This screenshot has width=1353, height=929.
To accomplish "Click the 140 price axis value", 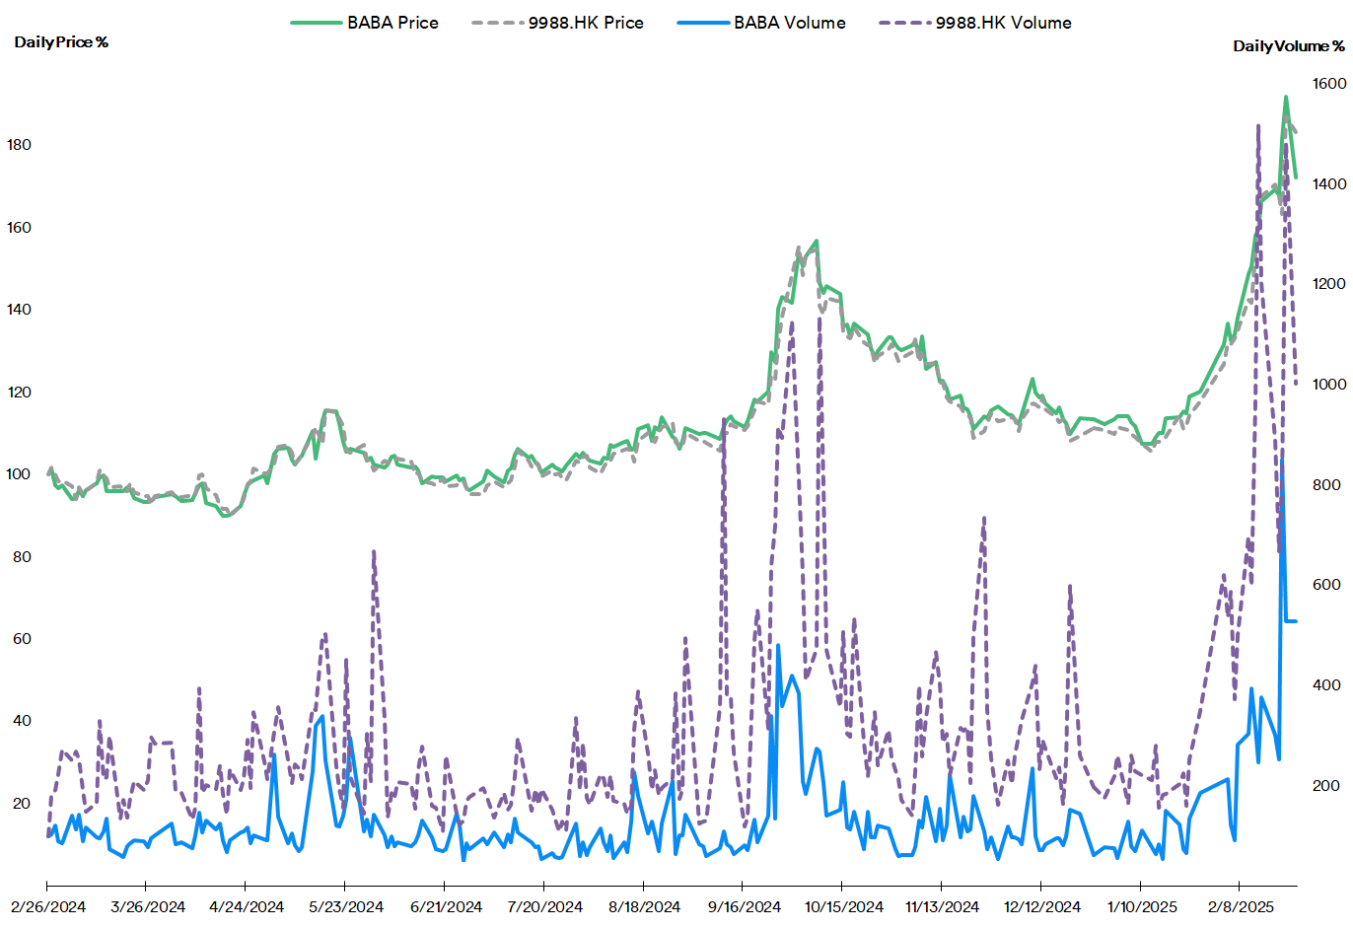I will point(19,310).
